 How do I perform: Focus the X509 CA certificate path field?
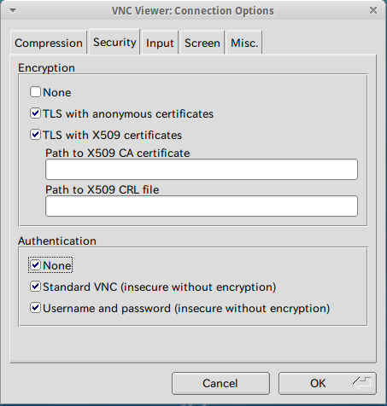(202, 170)
